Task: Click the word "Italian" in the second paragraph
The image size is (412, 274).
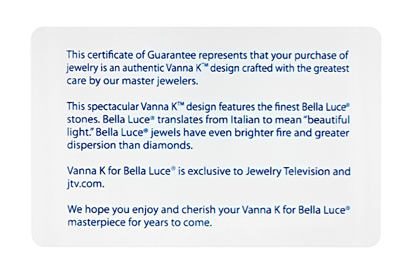Action: click(x=245, y=120)
